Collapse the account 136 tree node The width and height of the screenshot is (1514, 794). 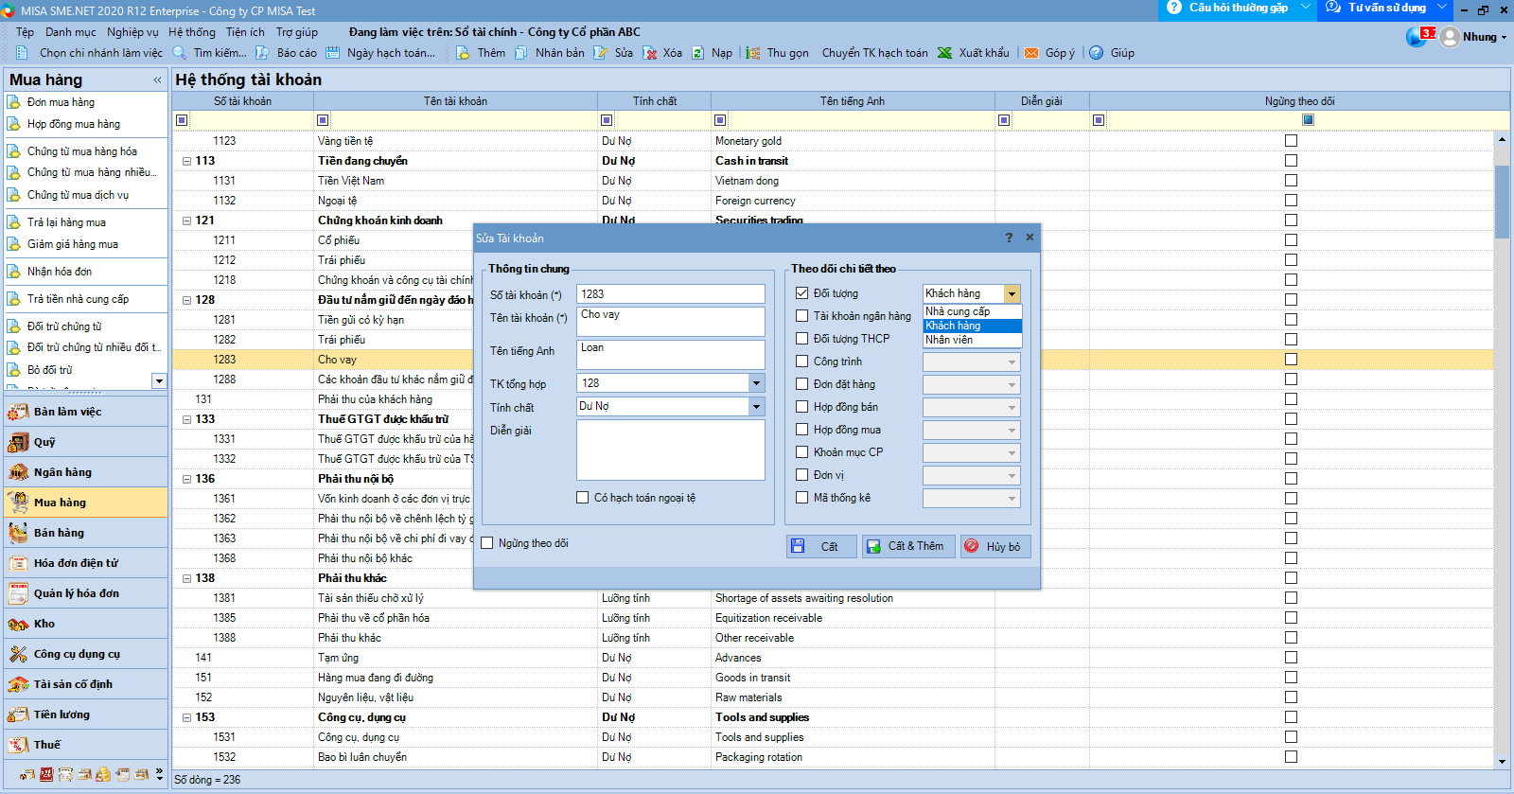(x=186, y=479)
